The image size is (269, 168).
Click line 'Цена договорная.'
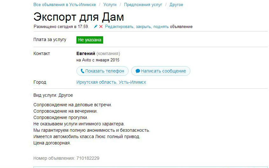click(x=52, y=143)
